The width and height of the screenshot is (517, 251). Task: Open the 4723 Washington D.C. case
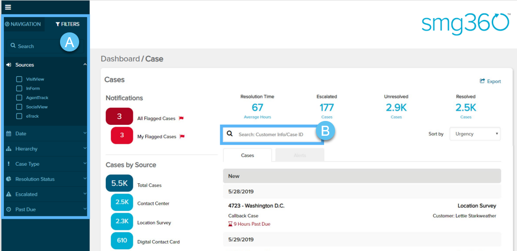256,206
